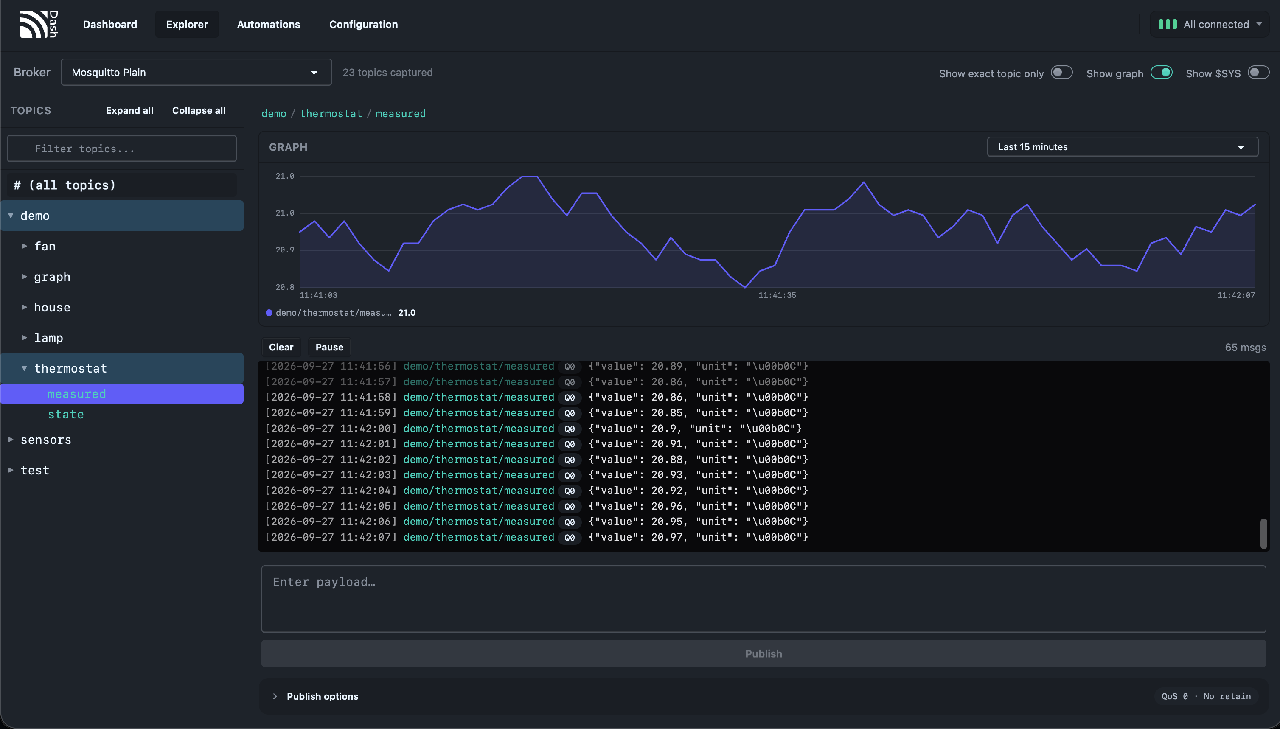Click the Publish button

pyautogui.click(x=763, y=653)
